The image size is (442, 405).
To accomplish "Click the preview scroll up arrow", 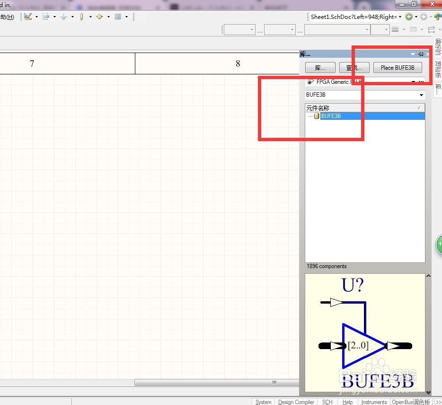I will tap(428, 276).
